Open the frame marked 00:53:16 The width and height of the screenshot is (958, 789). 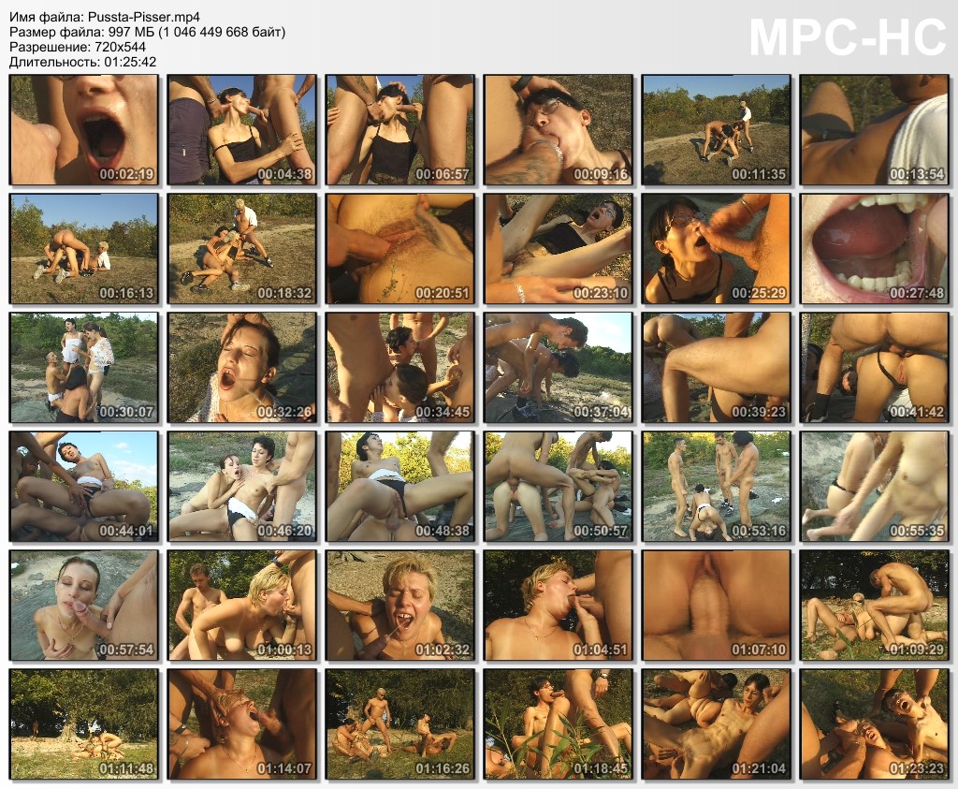(716, 487)
